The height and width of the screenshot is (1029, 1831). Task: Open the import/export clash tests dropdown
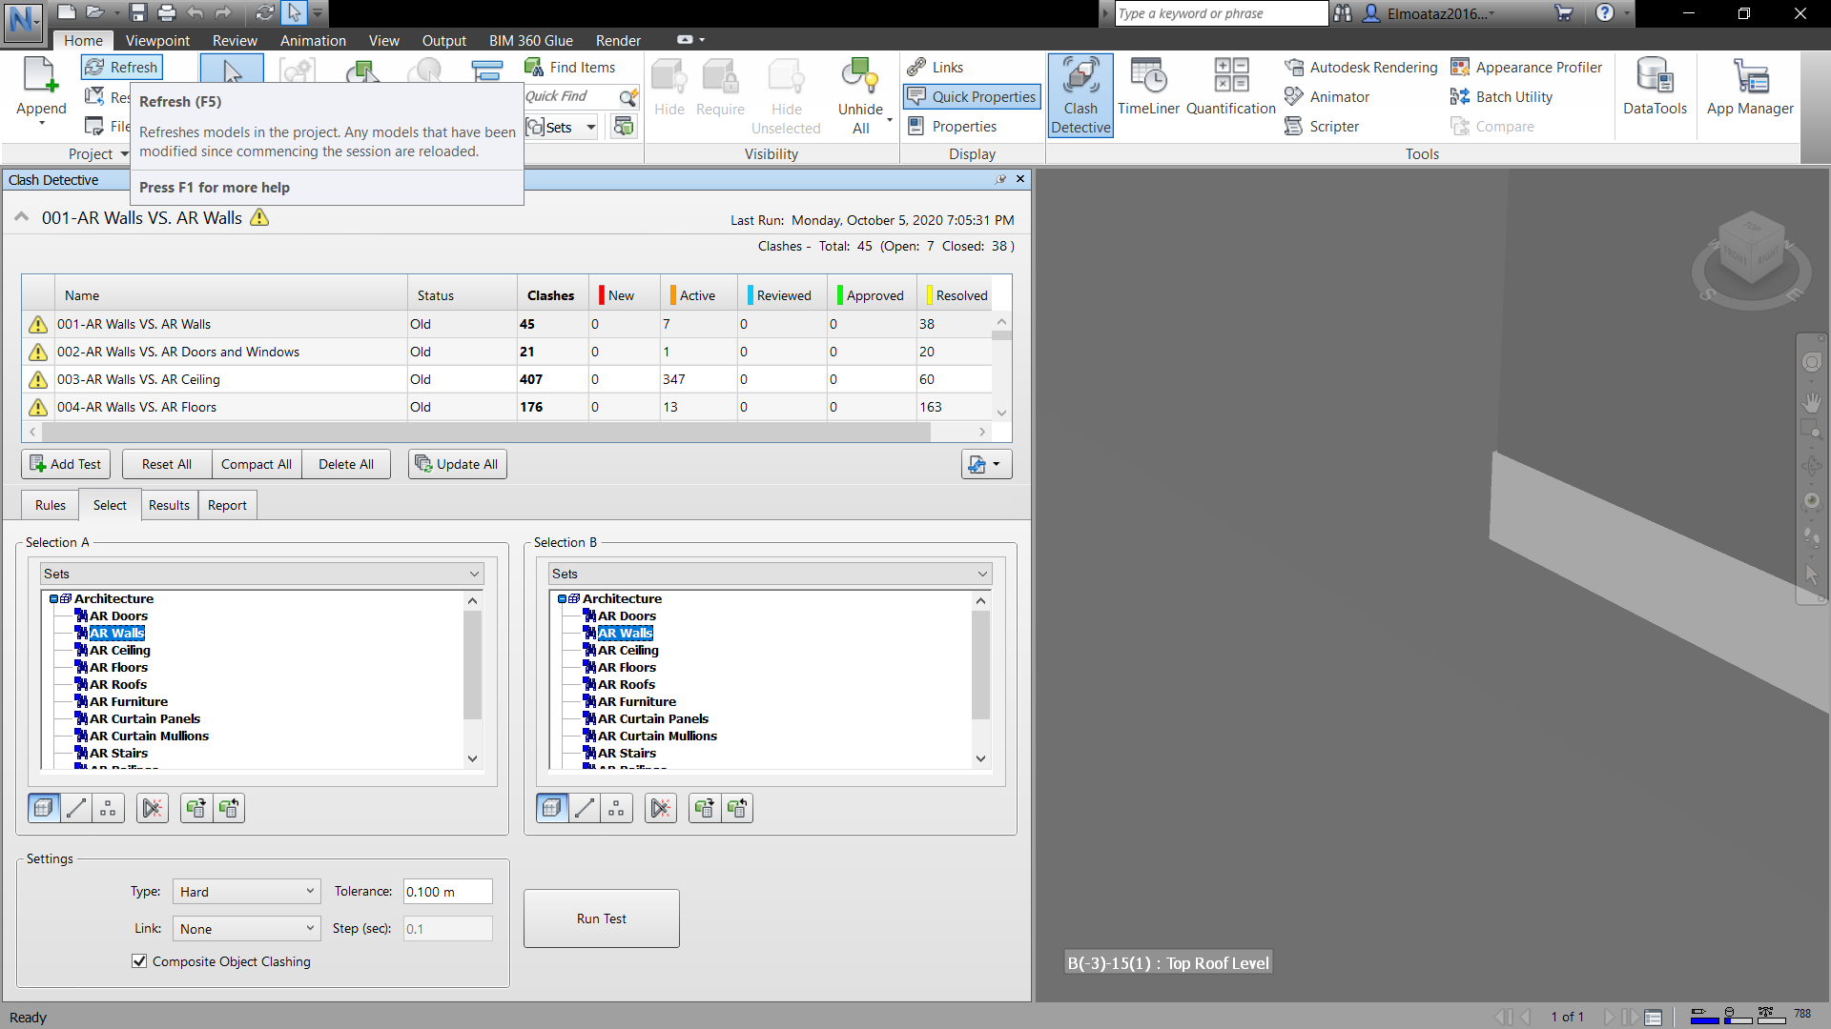tap(985, 464)
